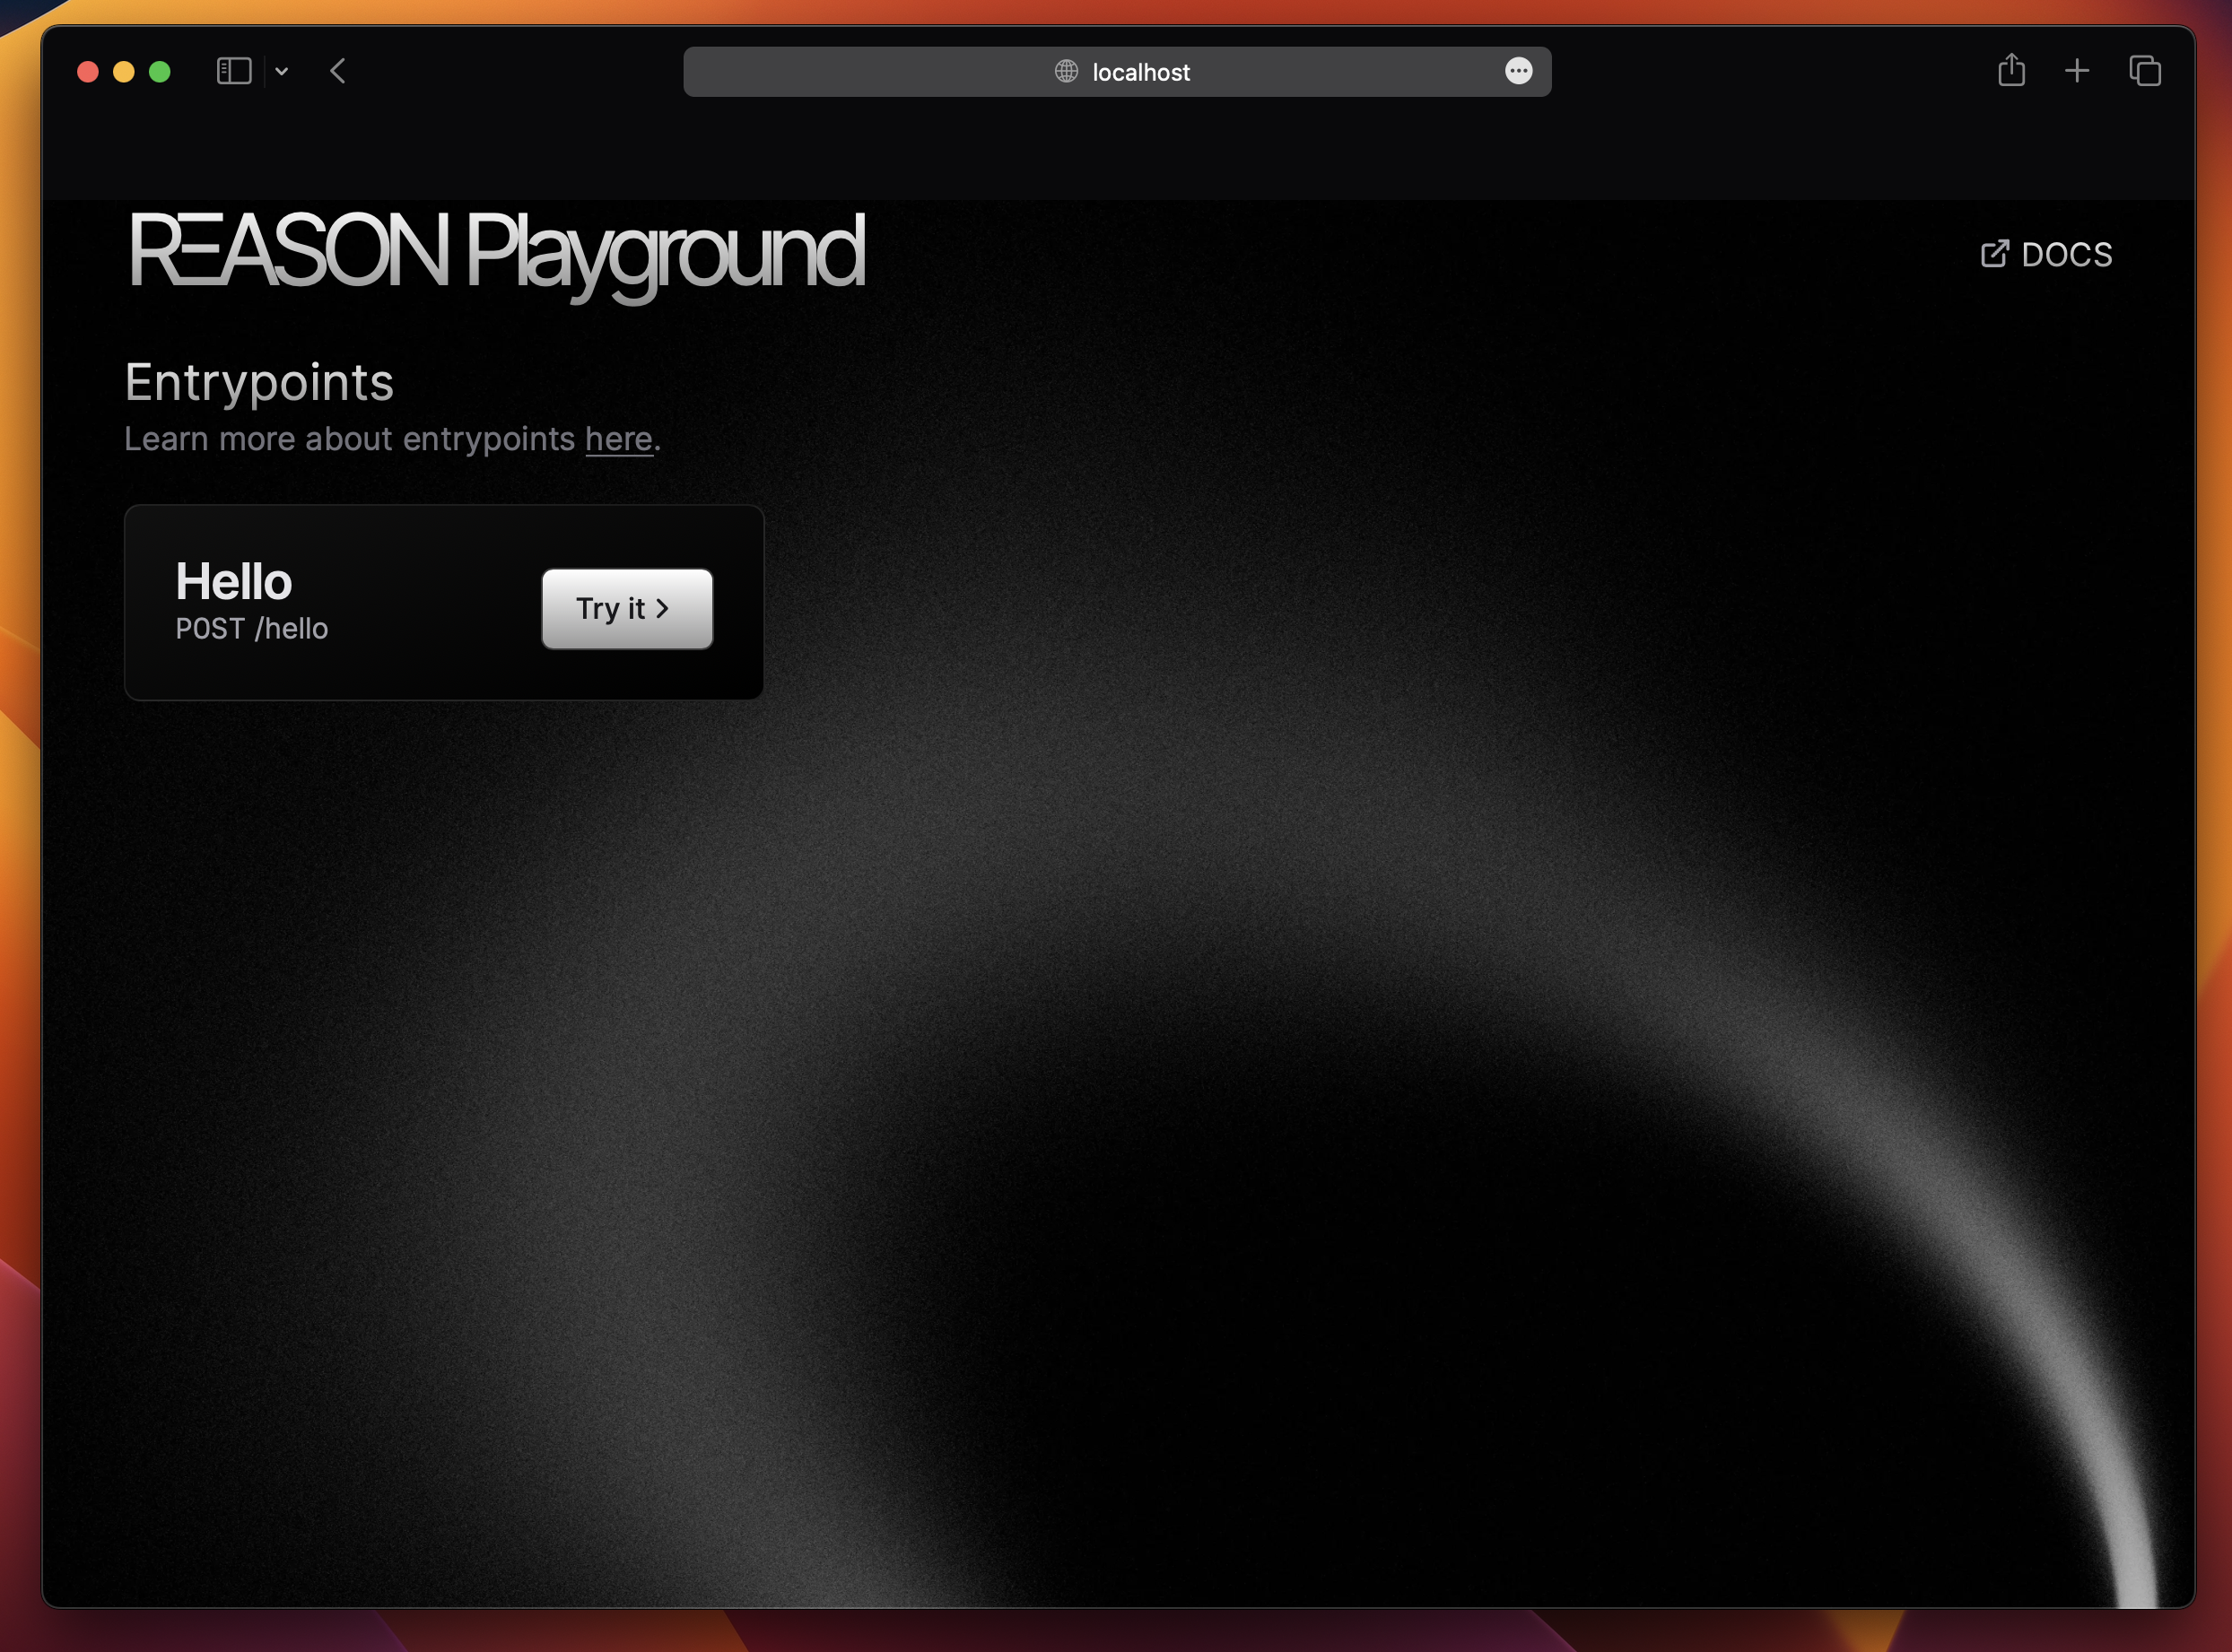Image resolution: width=2232 pixels, height=1652 pixels.
Task: Click the Entrypoints section heading
Action: pos(259,382)
